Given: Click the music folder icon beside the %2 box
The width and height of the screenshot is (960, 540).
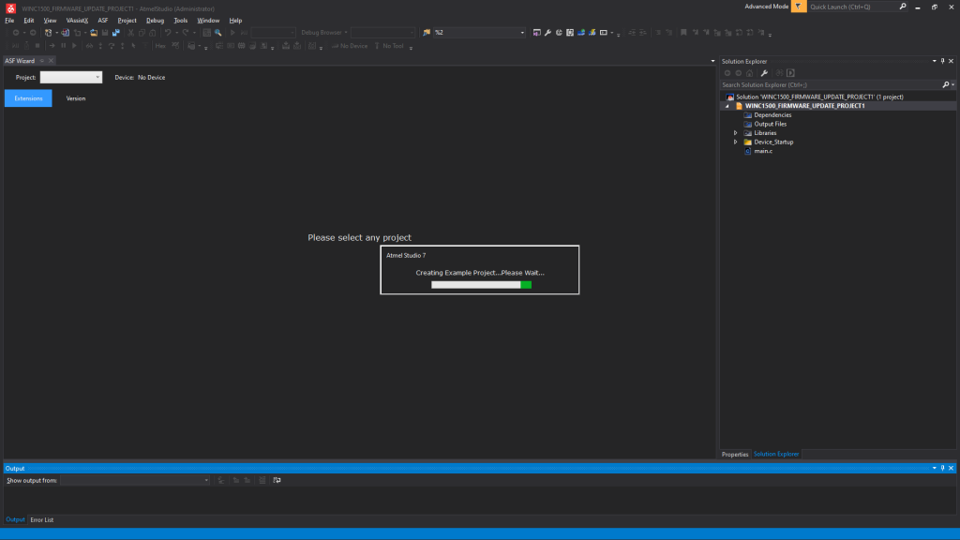Looking at the screenshot, I should coord(427,33).
